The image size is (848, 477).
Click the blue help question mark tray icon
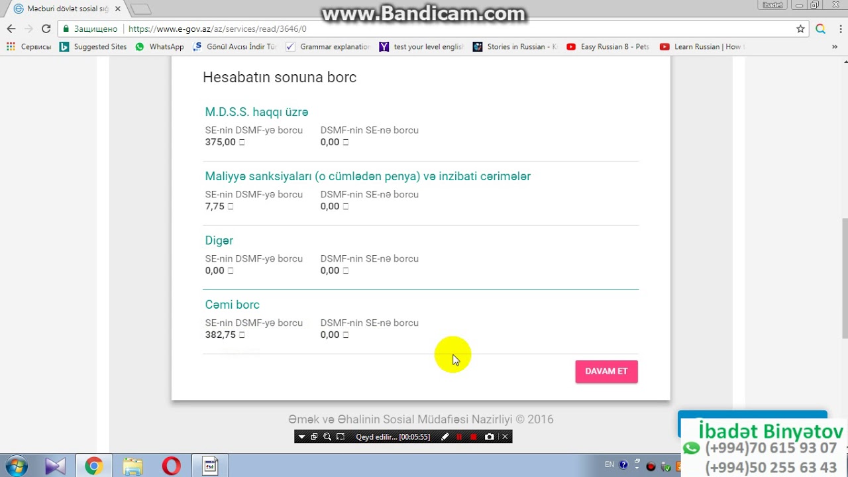pyautogui.click(x=623, y=465)
